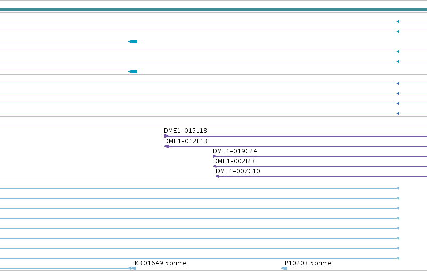Click the arrowhead of feature DME1-015L18
The image size is (427, 271).
pos(166,136)
